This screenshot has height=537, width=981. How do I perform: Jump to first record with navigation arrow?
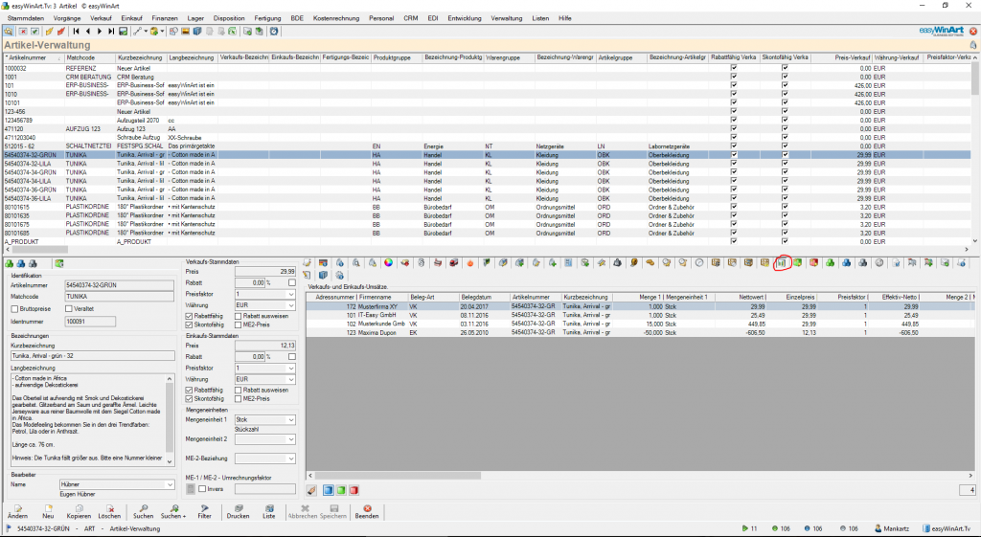pyautogui.click(x=76, y=32)
